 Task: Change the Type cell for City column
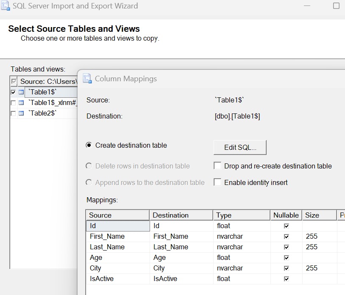pyautogui.click(x=242, y=268)
